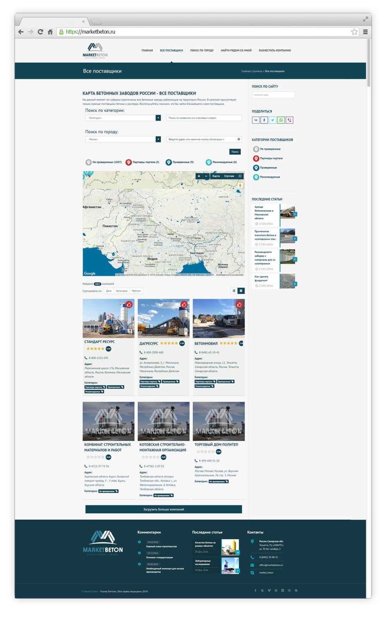Click the Viber share icon
The width and height of the screenshot is (387, 618).
click(290, 120)
